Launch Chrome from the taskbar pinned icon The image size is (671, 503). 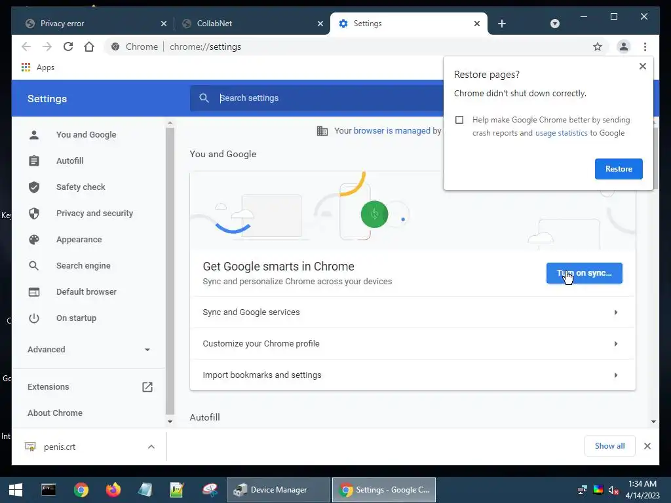point(81,490)
